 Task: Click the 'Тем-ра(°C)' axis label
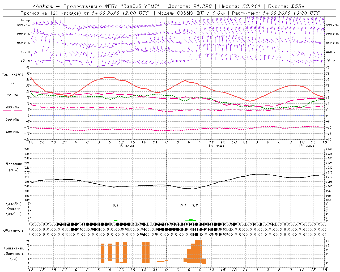[12, 75]
